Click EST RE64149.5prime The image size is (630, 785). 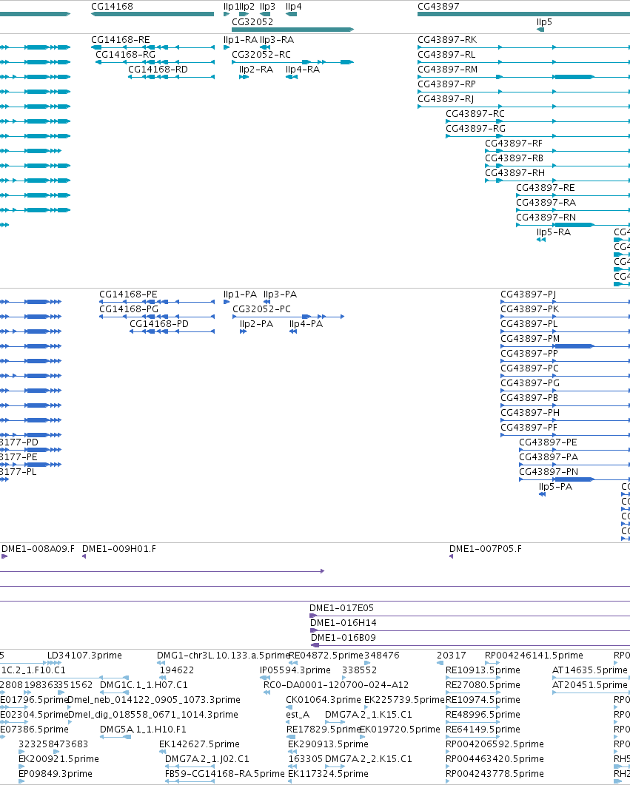click(x=483, y=729)
